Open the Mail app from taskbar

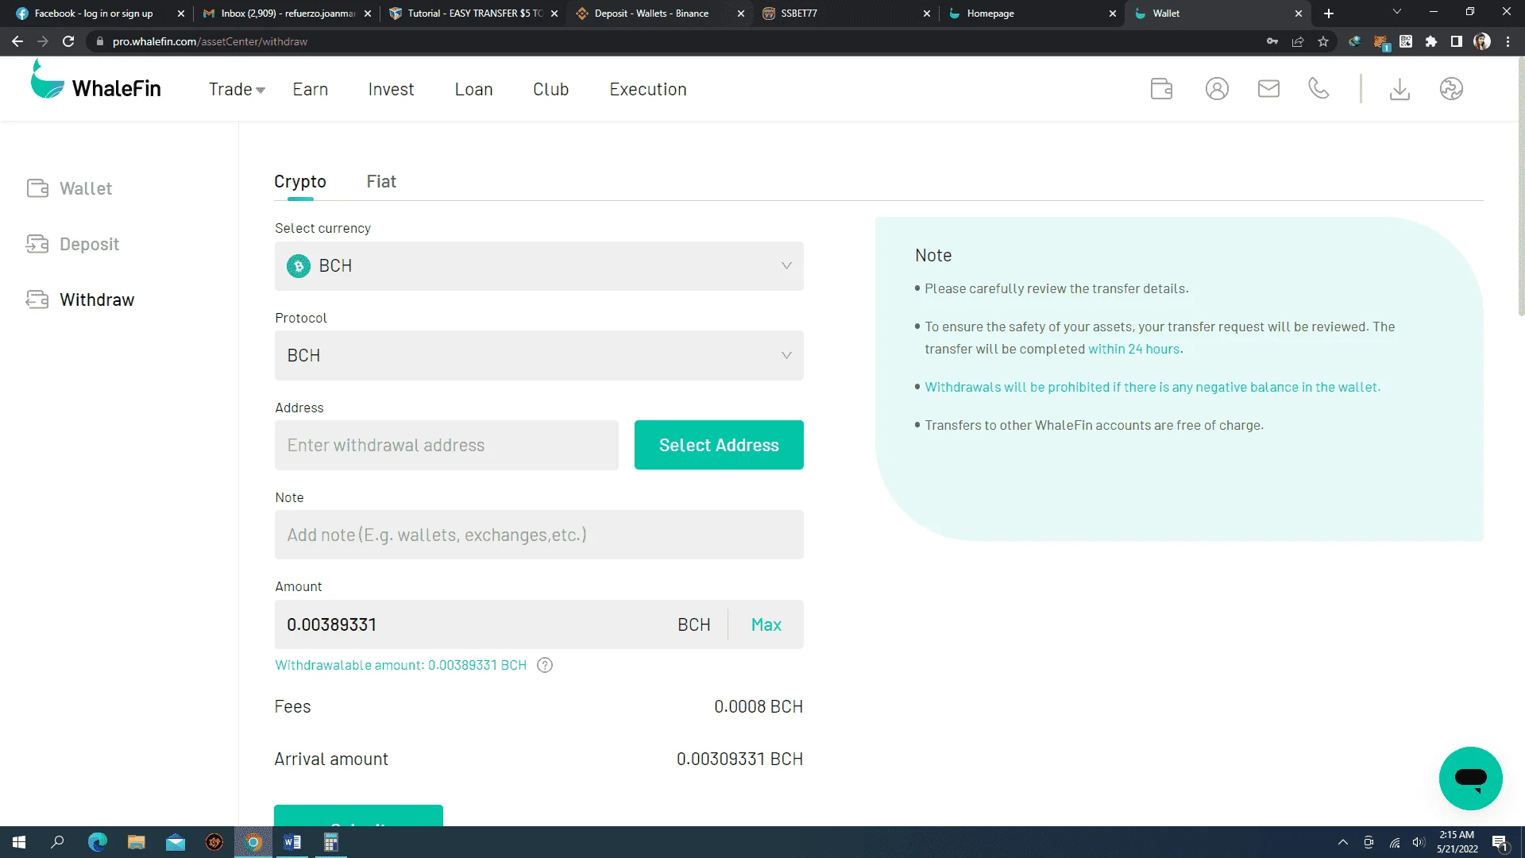176,842
